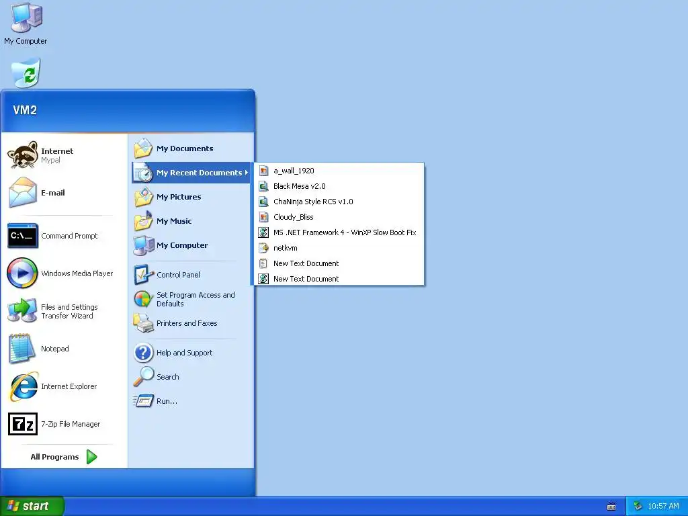Click 7-Zip File Manager text label

tap(71, 424)
